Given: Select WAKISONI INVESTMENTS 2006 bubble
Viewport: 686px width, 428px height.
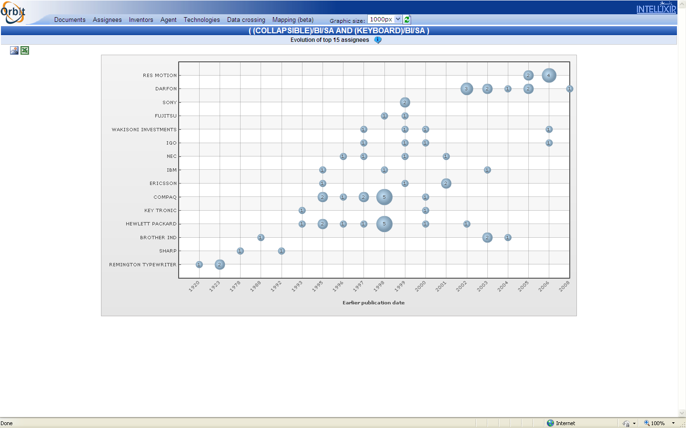Looking at the screenshot, I should point(549,129).
